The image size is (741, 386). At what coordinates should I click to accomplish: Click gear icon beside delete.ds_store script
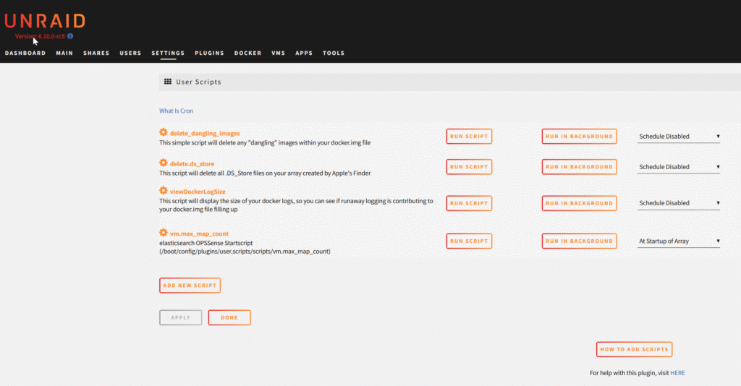click(164, 163)
